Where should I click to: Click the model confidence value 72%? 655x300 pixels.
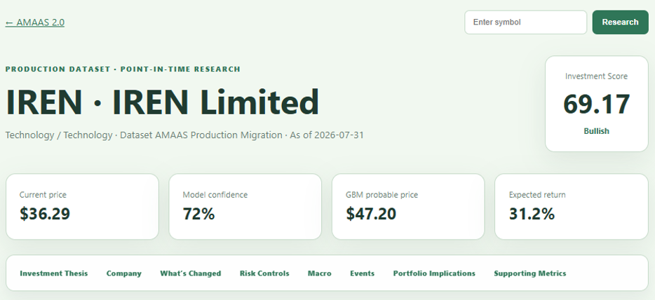point(199,214)
